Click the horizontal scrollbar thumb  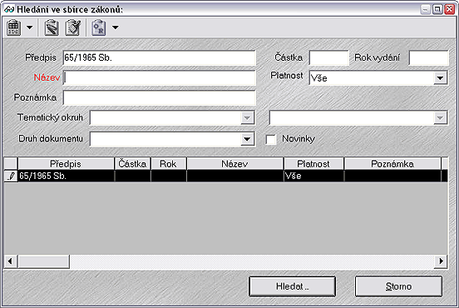tap(43, 261)
